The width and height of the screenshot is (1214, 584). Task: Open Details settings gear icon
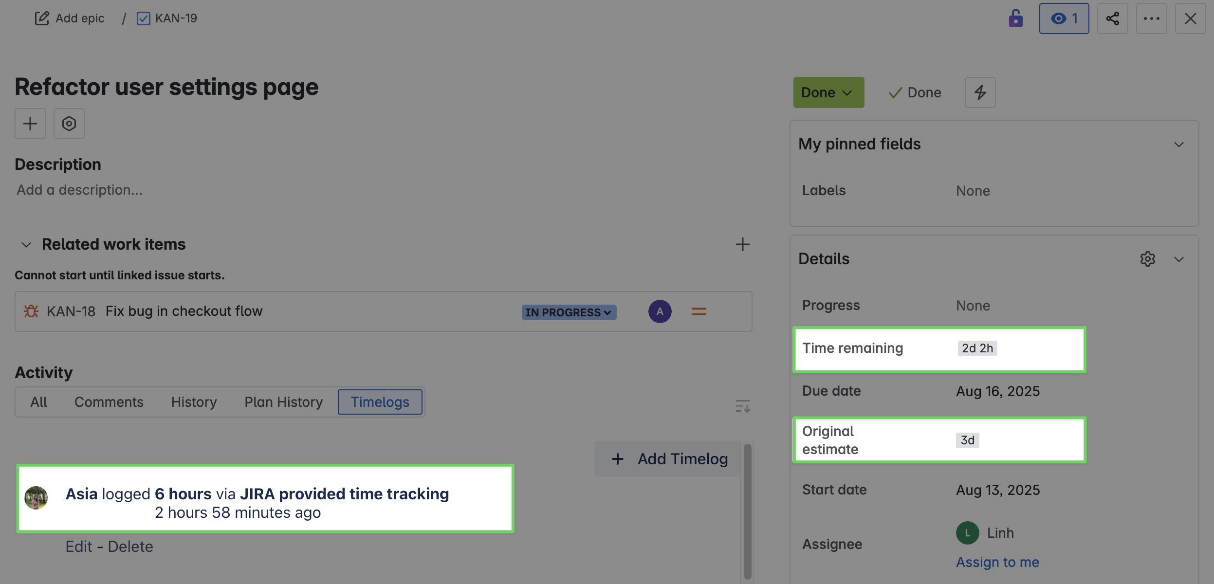click(x=1147, y=259)
